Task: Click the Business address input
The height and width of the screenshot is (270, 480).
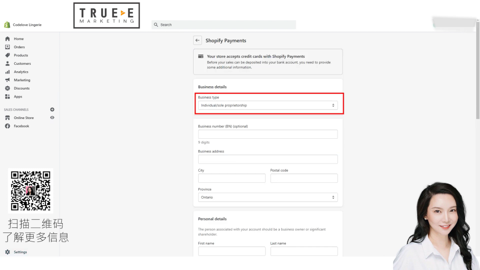Action: point(268,159)
